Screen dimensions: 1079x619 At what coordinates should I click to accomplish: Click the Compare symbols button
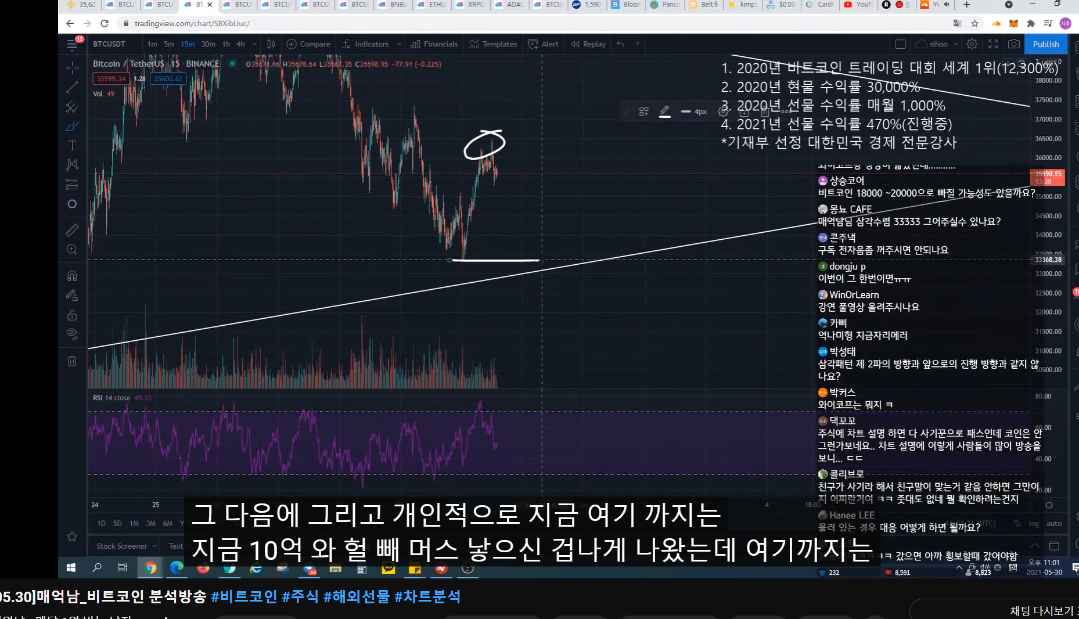click(x=308, y=44)
